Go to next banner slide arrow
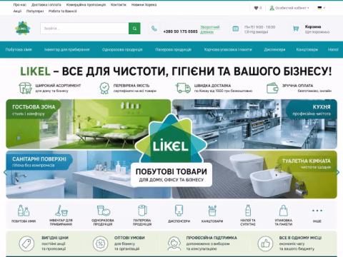 (337, 173)
